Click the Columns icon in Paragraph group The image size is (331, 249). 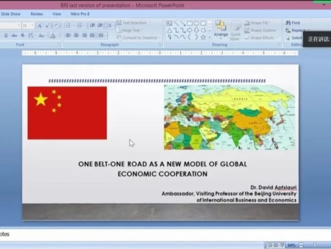tap(102, 35)
